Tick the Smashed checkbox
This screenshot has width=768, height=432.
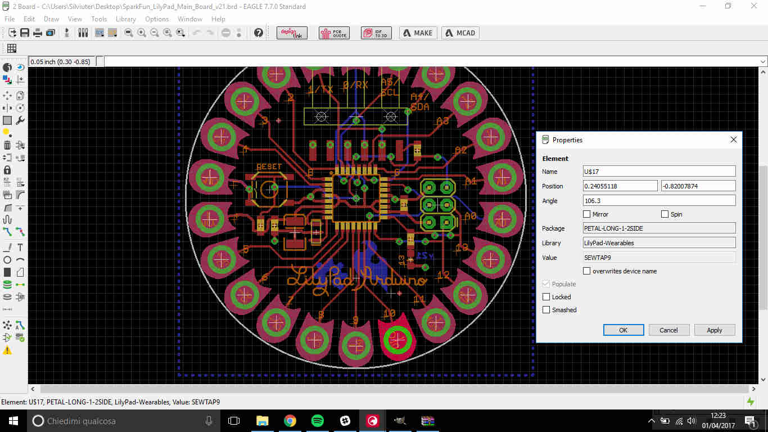click(x=546, y=310)
